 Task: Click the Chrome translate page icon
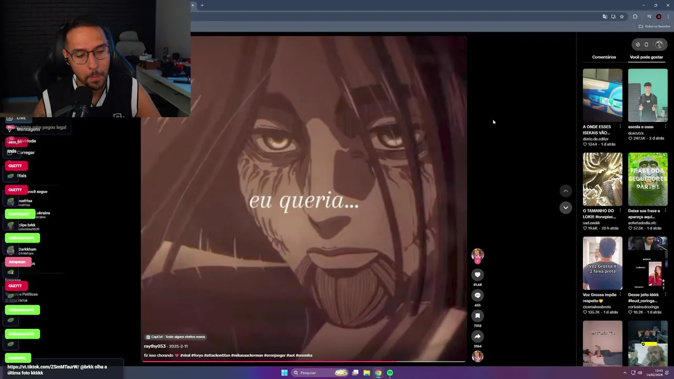605,17
